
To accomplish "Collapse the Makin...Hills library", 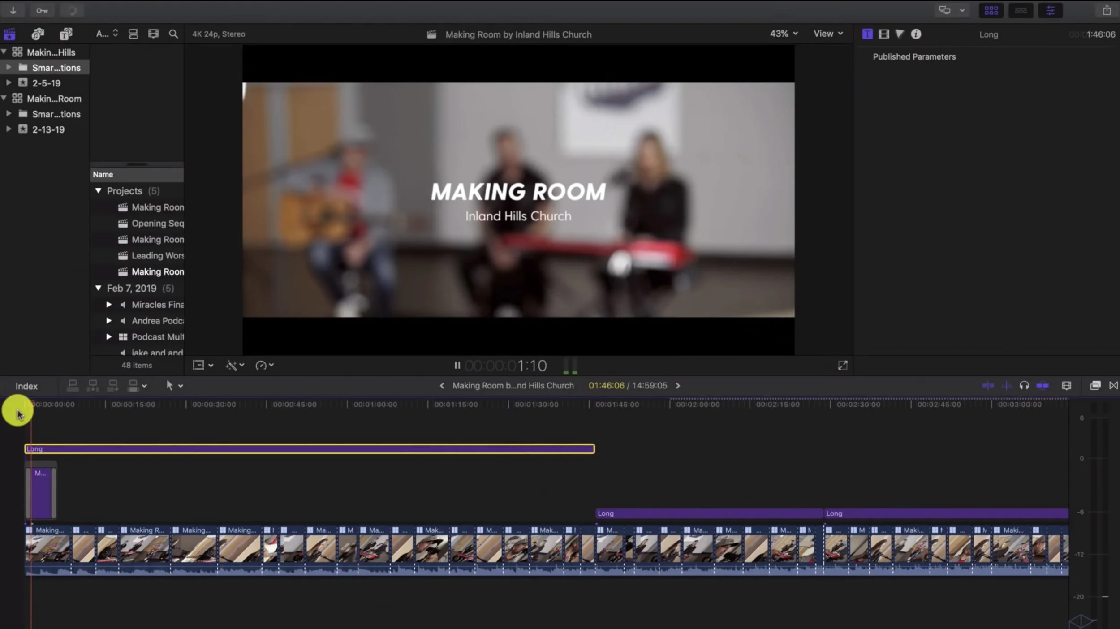I will pyautogui.click(x=4, y=52).
